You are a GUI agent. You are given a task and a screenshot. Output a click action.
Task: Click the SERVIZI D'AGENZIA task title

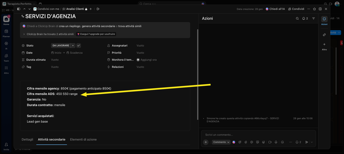(x=51, y=16)
